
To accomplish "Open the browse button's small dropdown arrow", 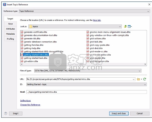I will click(x=141, y=79).
